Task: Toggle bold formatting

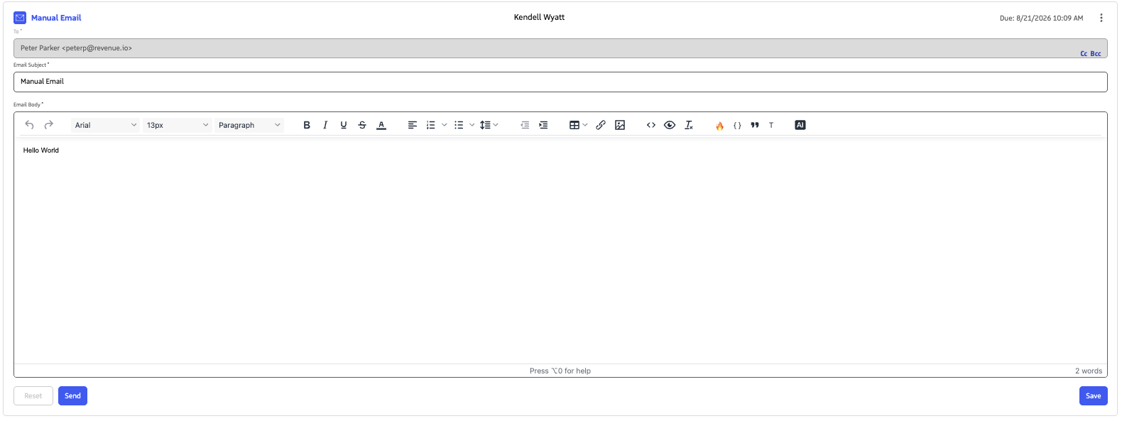Action: (307, 125)
